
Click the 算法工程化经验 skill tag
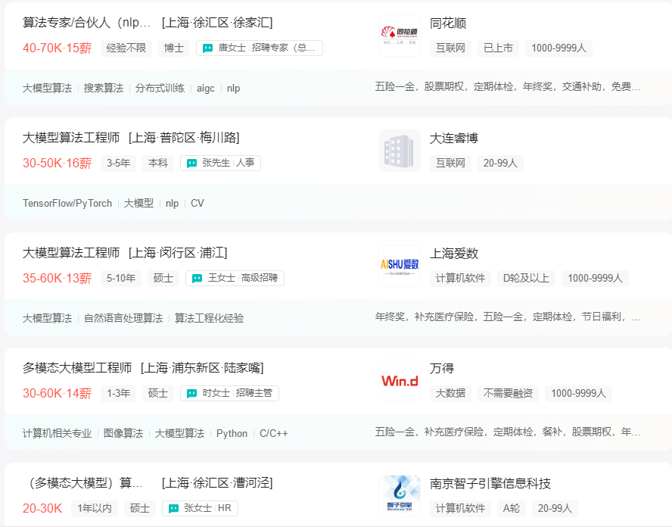[209, 318]
